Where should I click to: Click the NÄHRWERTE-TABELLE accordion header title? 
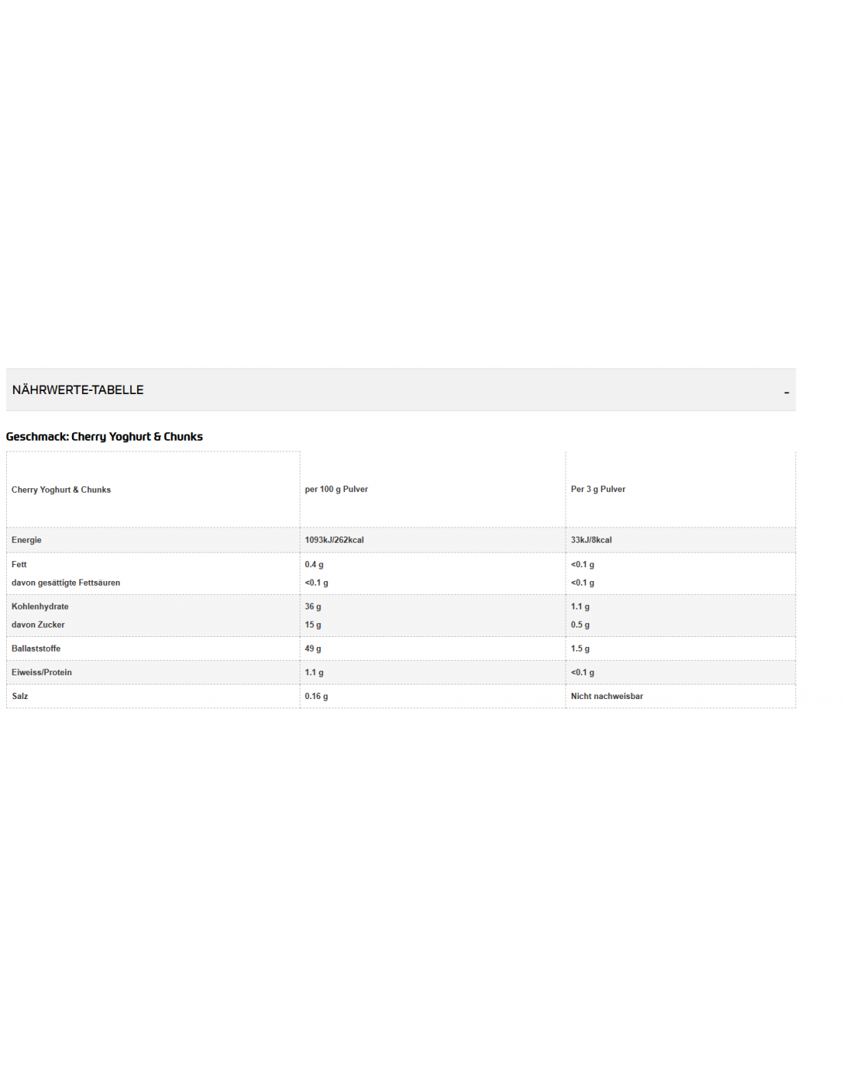coord(78,390)
